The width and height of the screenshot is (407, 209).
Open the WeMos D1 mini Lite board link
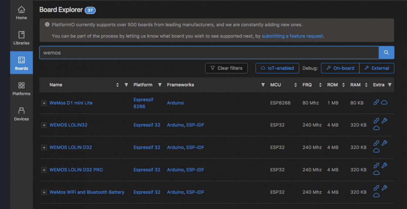[x=71, y=103]
